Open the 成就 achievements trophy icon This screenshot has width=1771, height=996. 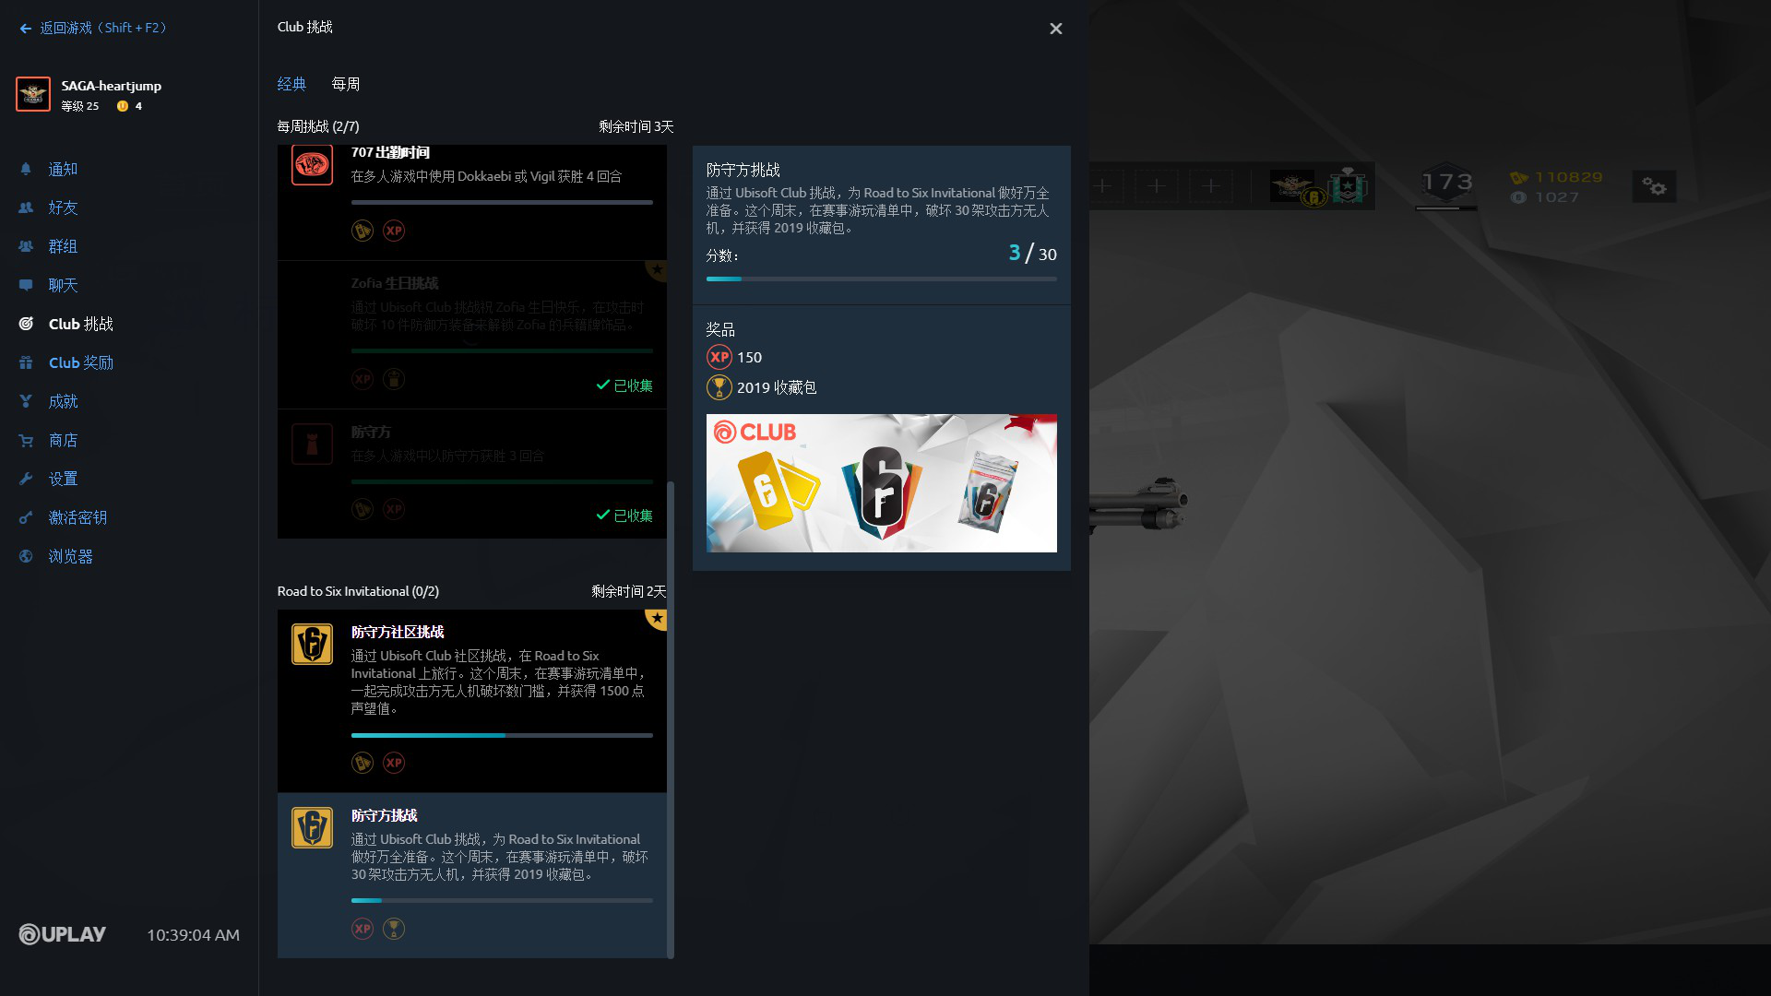click(x=26, y=401)
